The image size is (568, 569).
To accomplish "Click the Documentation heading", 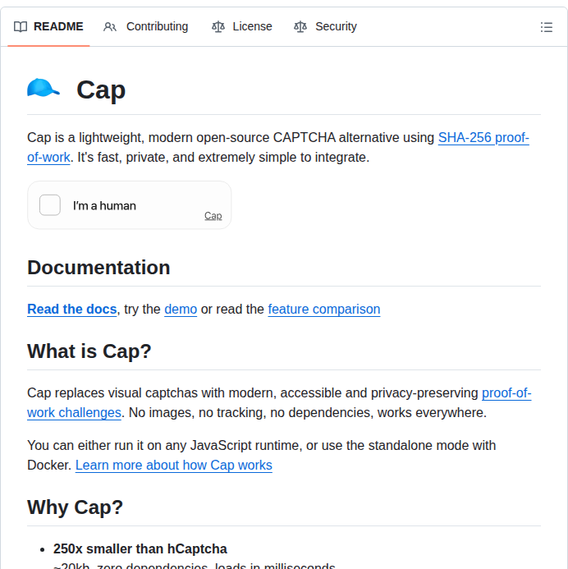I will (x=98, y=268).
